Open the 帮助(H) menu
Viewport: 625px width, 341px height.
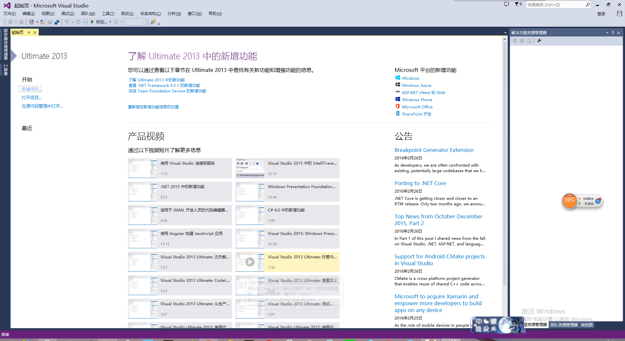(x=215, y=14)
